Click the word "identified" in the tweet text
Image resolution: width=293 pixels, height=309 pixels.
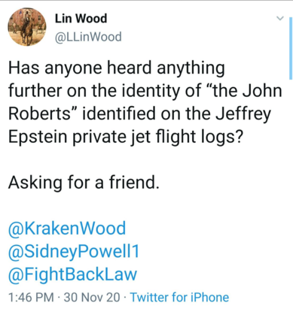coord(118,114)
